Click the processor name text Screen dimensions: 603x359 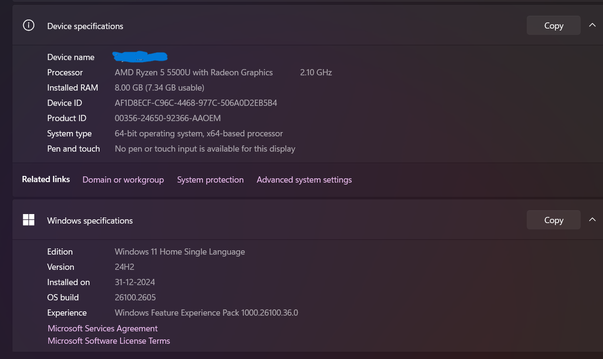(x=193, y=72)
